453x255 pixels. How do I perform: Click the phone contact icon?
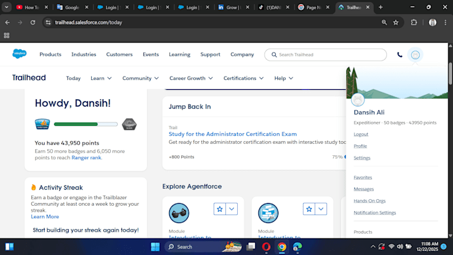pyautogui.click(x=400, y=55)
